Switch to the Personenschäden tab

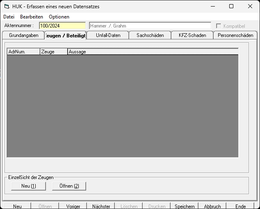(x=235, y=35)
